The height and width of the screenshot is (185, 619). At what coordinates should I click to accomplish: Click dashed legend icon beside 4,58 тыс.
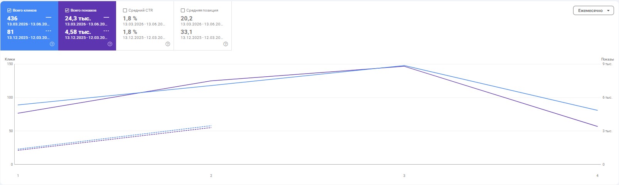click(x=106, y=31)
